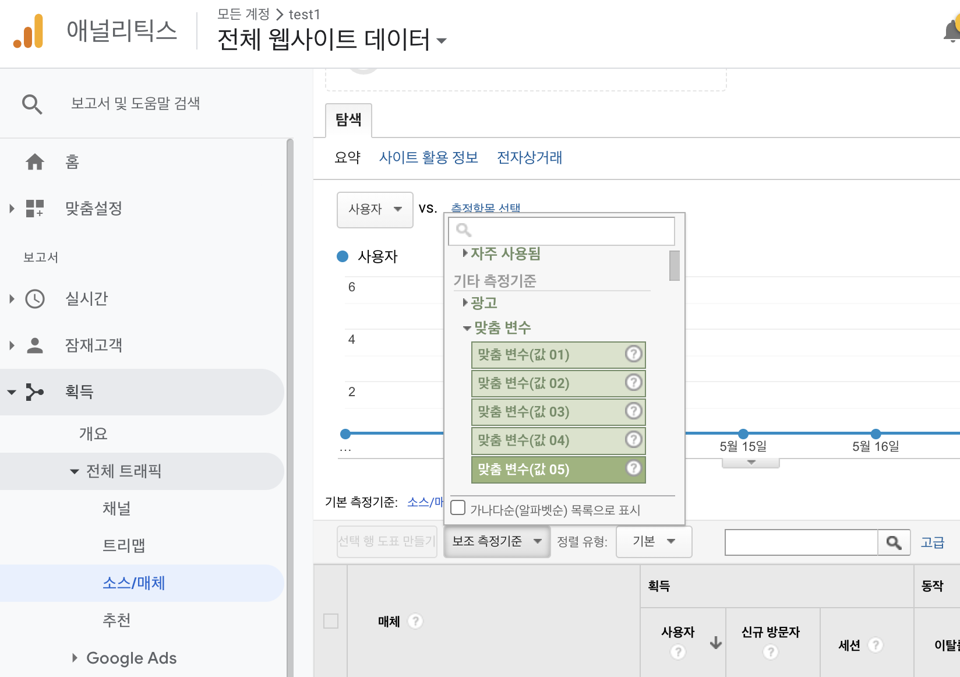Click the 잠재고객 person icon
960x677 pixels.
pyautogui.click(x=35, y=345)
